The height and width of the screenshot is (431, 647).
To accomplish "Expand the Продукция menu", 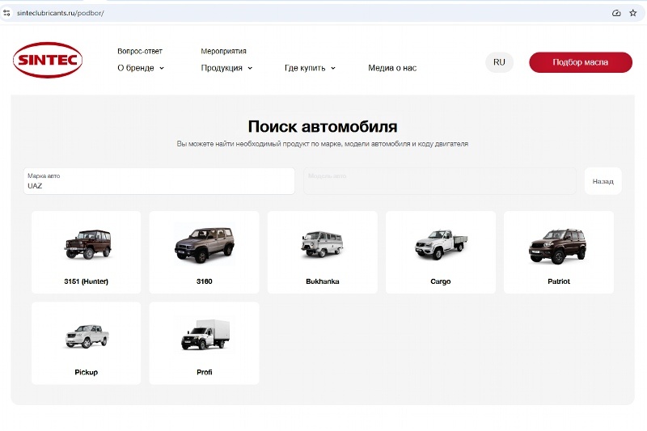I will (x=226, y=68).
